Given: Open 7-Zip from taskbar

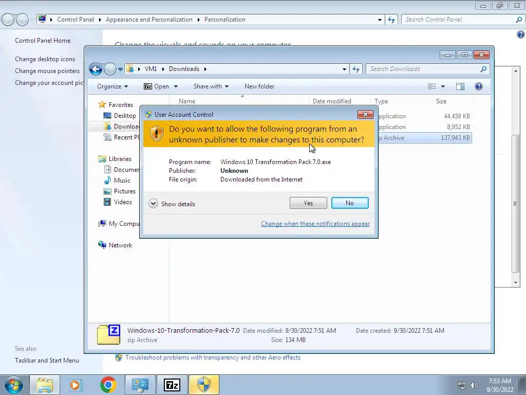Looking at the screenshot, I should coord(172,385).
